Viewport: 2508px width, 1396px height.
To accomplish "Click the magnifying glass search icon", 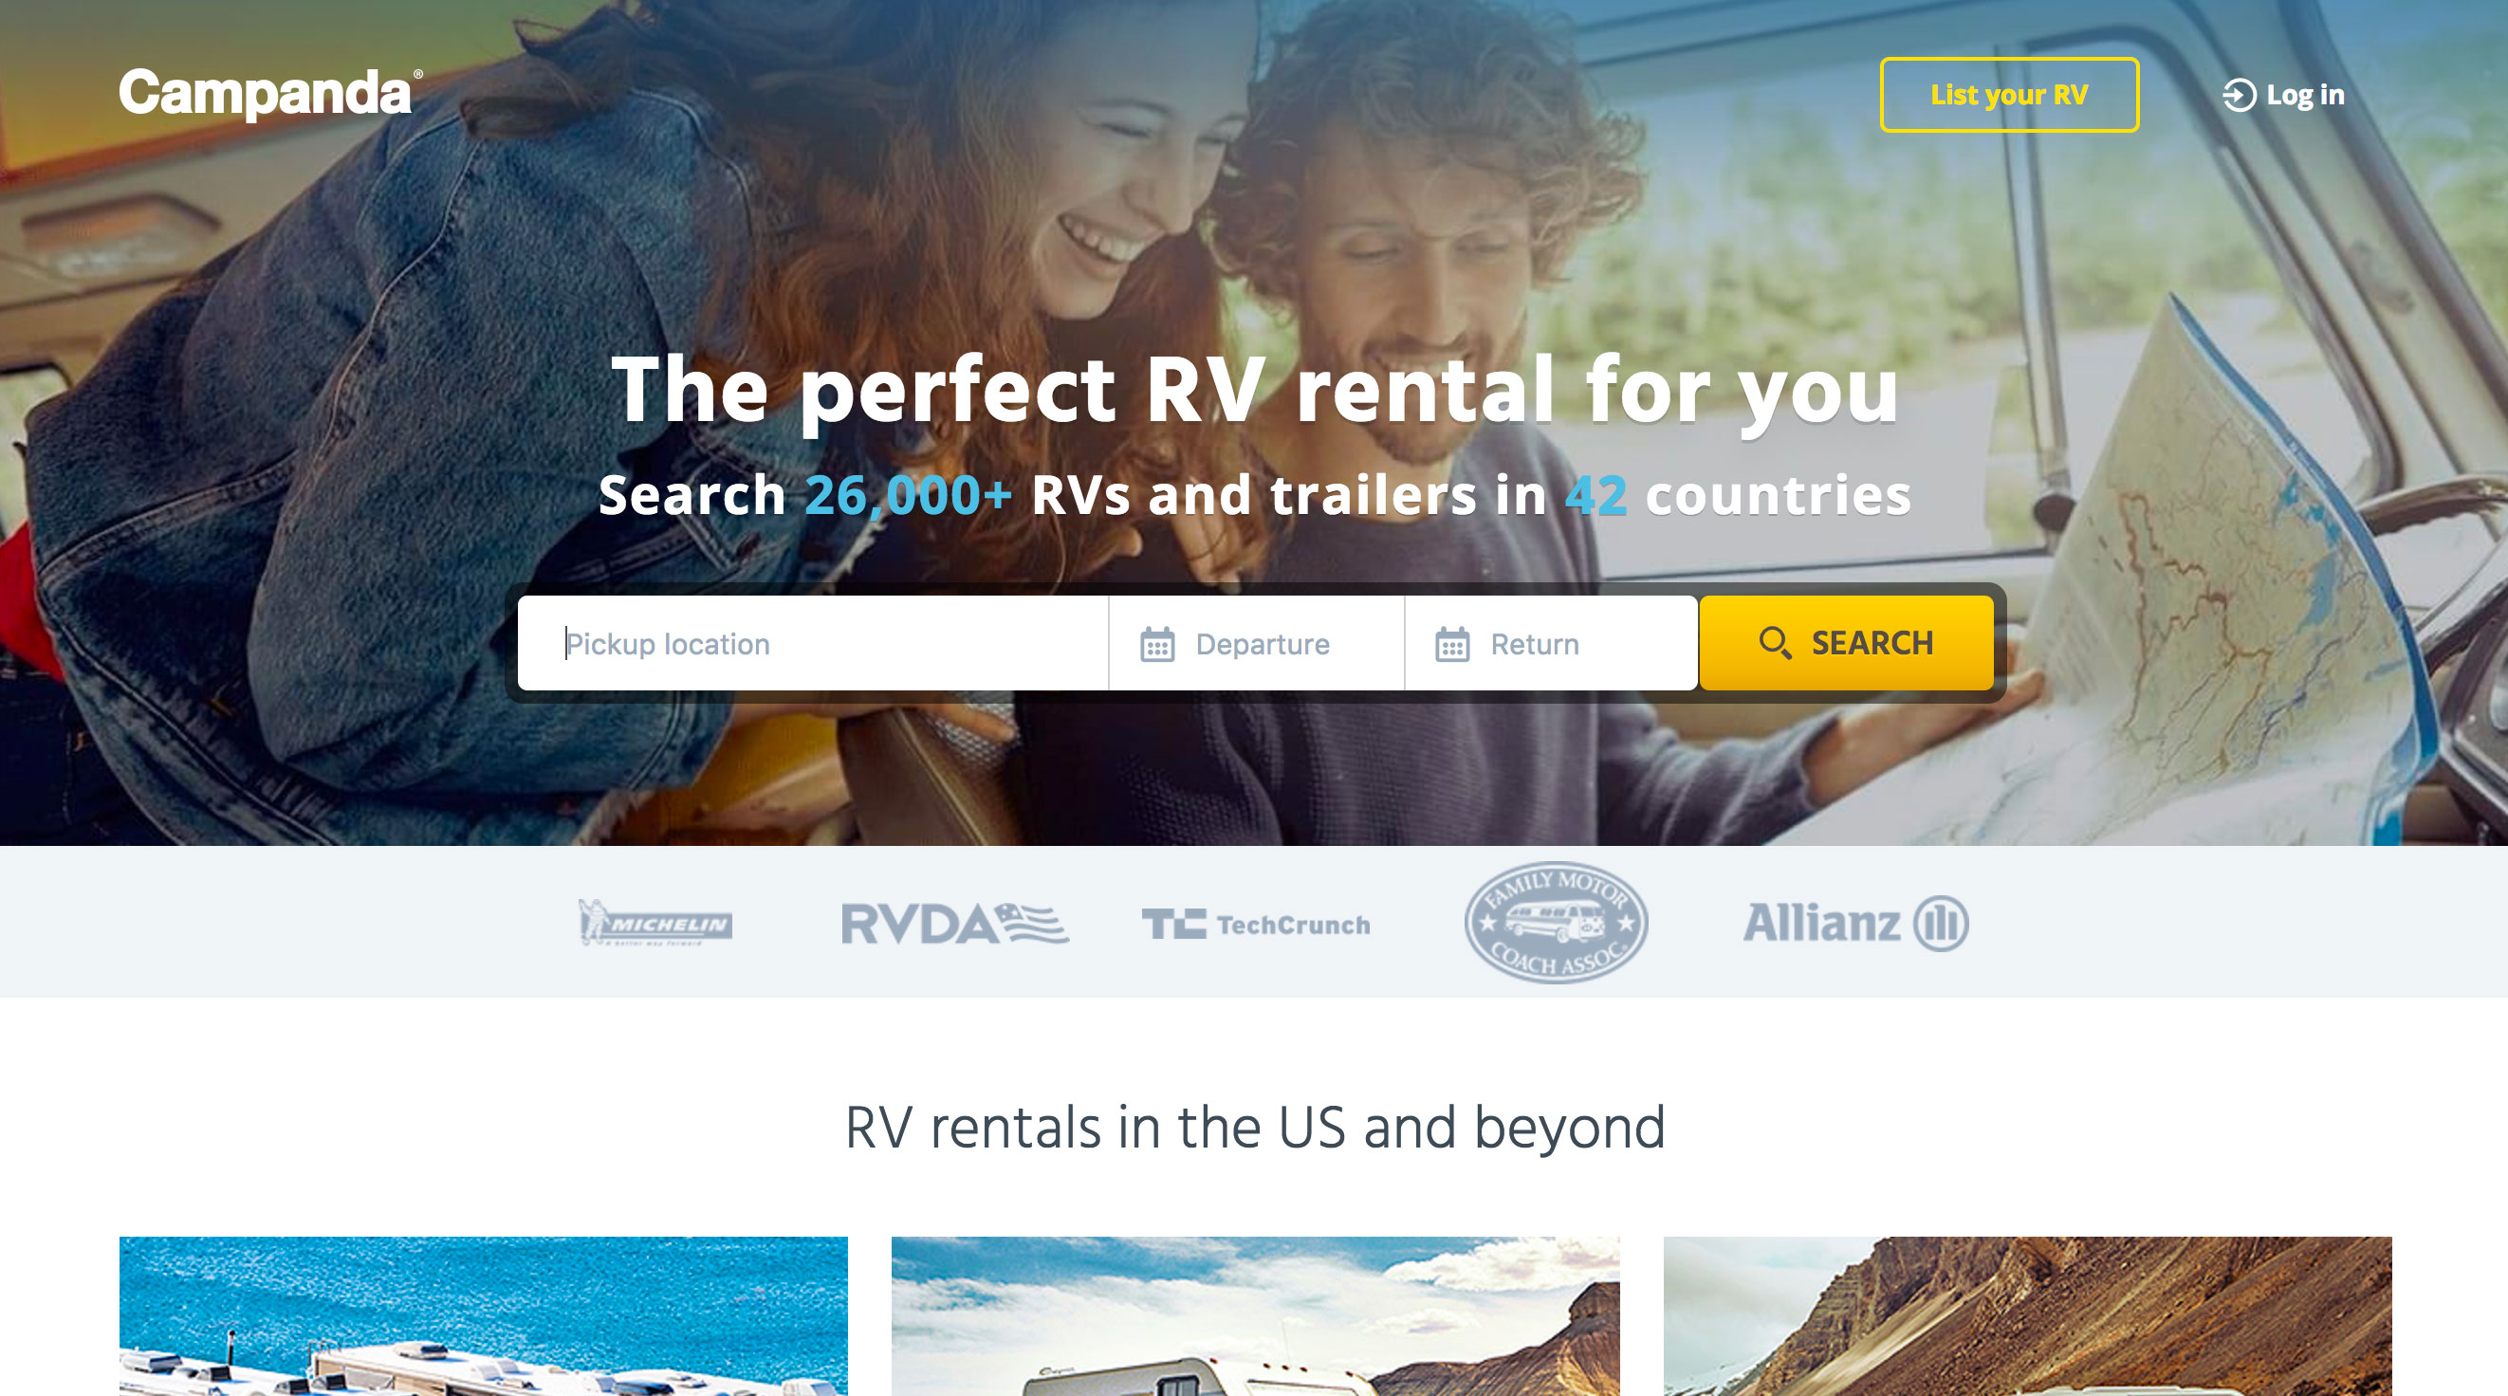I will (1774, 642).
